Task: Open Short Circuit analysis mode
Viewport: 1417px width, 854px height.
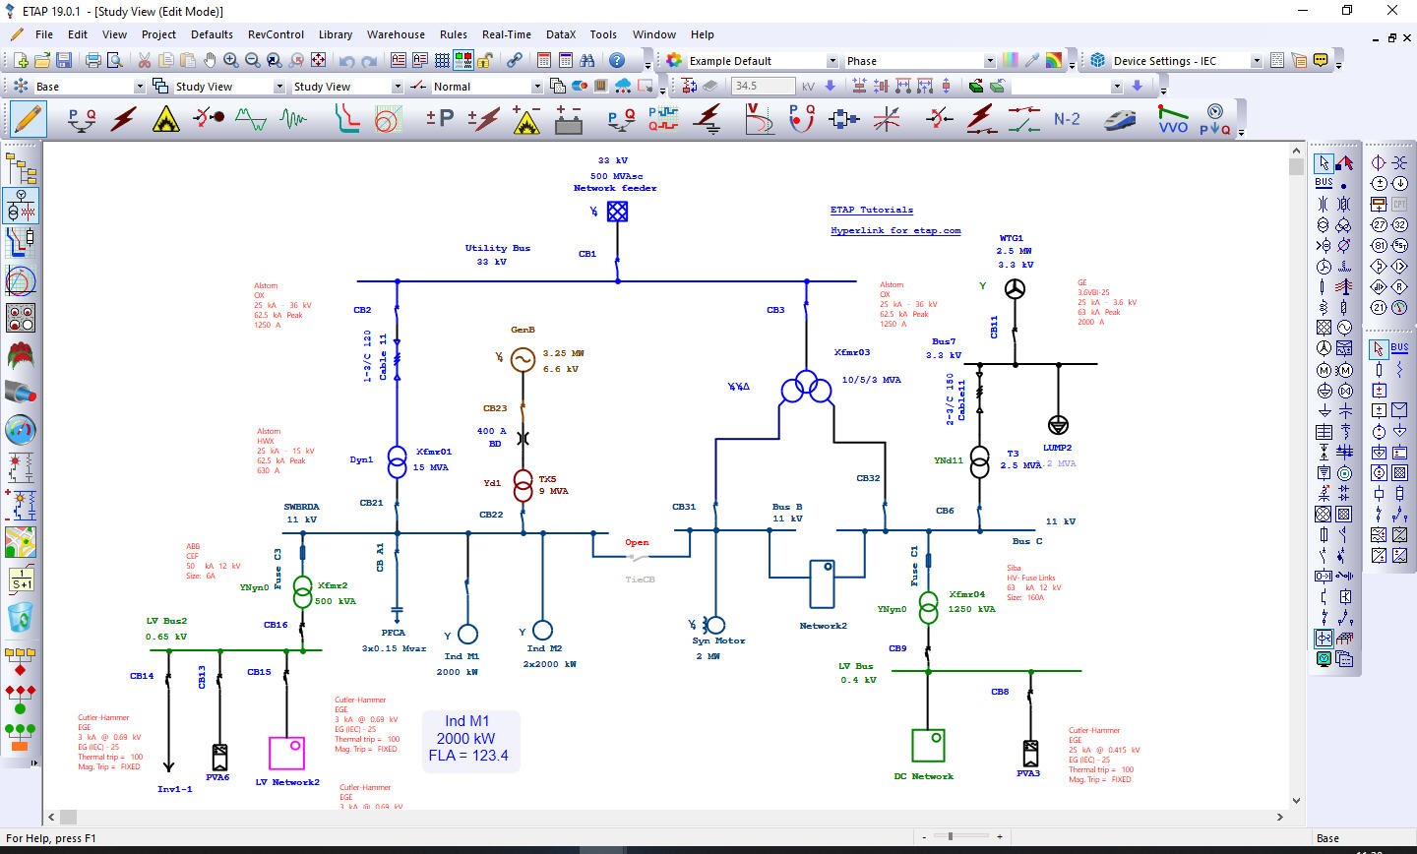Action: pyautogui.click(x=124, y=119)
